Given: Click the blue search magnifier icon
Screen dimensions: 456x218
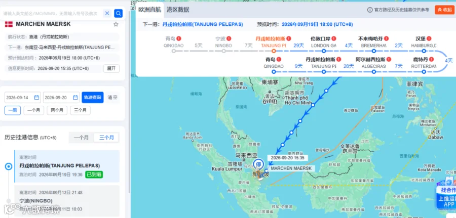Looking at the screenshot, I should click(119, 13).
